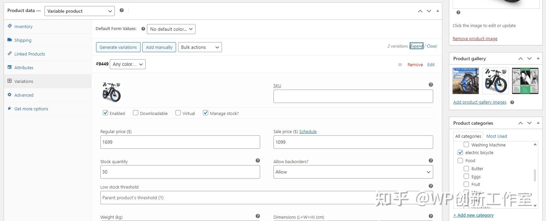546x221 pixels.
Task: Click Allow backorders help icon
Action: point(431,161)
